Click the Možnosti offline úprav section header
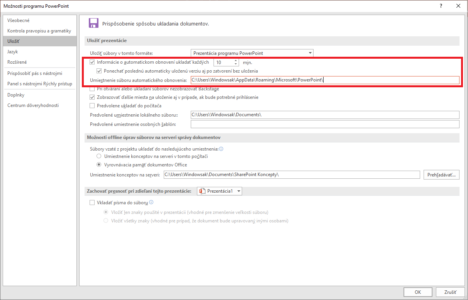 [x=154, y=138]
